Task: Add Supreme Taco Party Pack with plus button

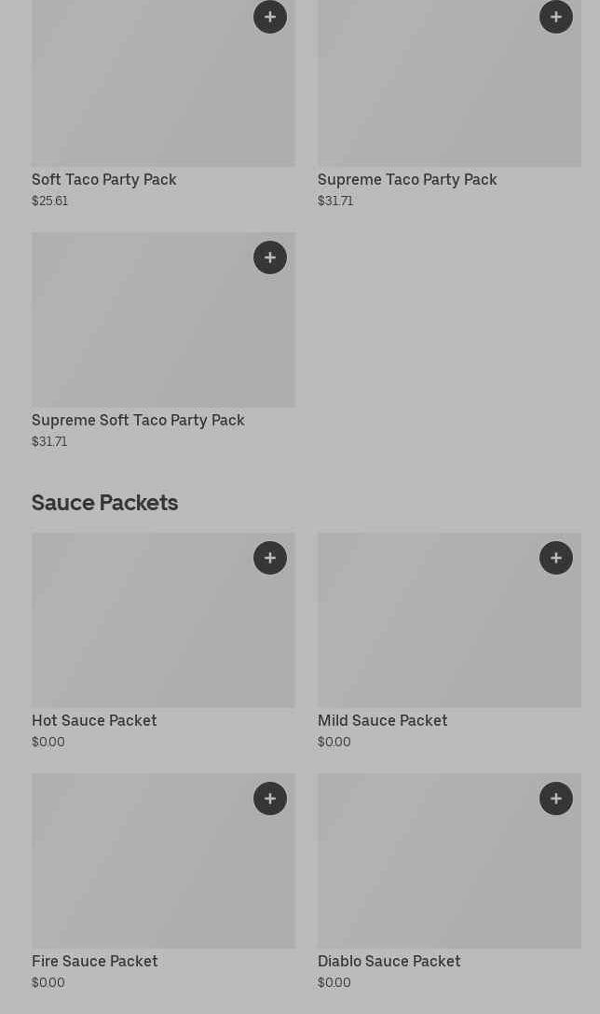Action: tap(556, 17)
